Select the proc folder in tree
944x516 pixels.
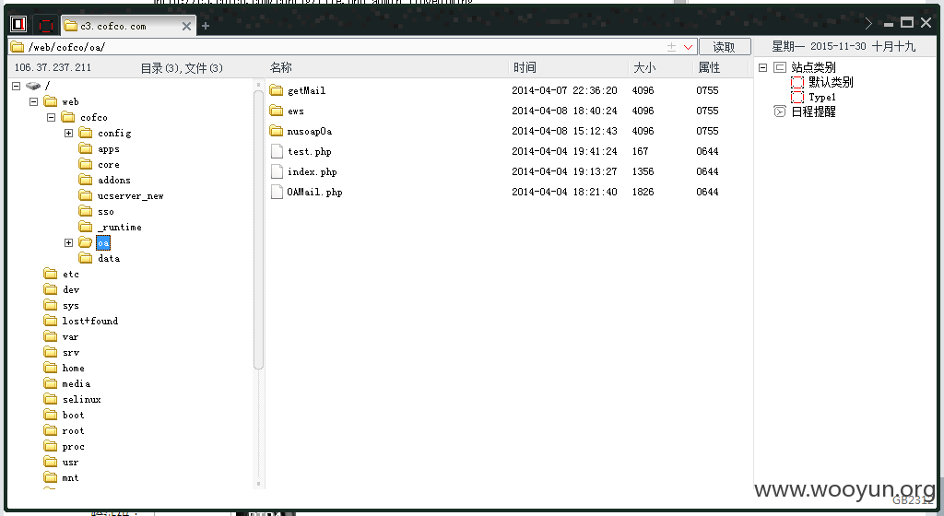[65, 446]
